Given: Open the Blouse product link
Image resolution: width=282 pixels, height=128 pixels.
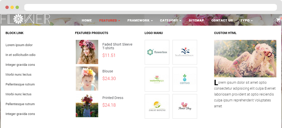Looking at the screenshot, I should [108, 71].
